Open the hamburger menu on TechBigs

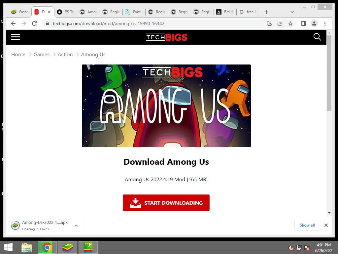(16, 37)
